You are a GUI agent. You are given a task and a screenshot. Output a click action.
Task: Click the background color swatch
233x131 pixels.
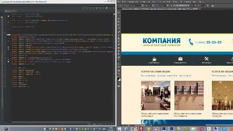point(120,80)
